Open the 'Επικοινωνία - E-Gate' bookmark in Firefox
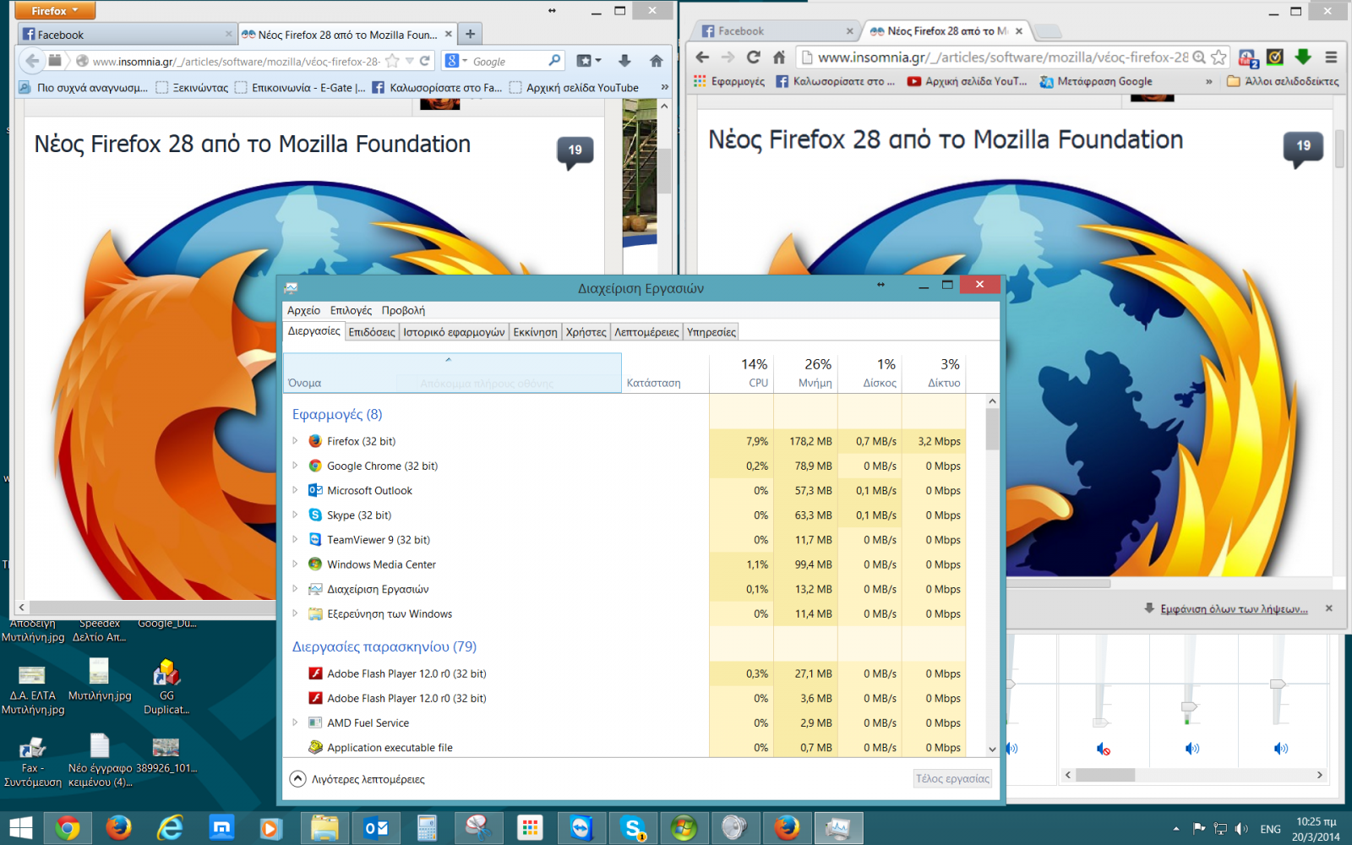The width and height of the screenshot is (1352, 845). 300,87
